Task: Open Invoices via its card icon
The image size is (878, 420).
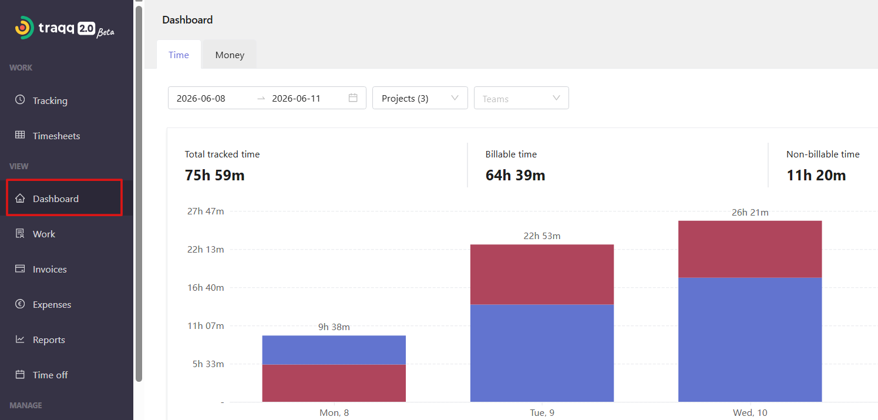Action: click(x=20, y=269)
